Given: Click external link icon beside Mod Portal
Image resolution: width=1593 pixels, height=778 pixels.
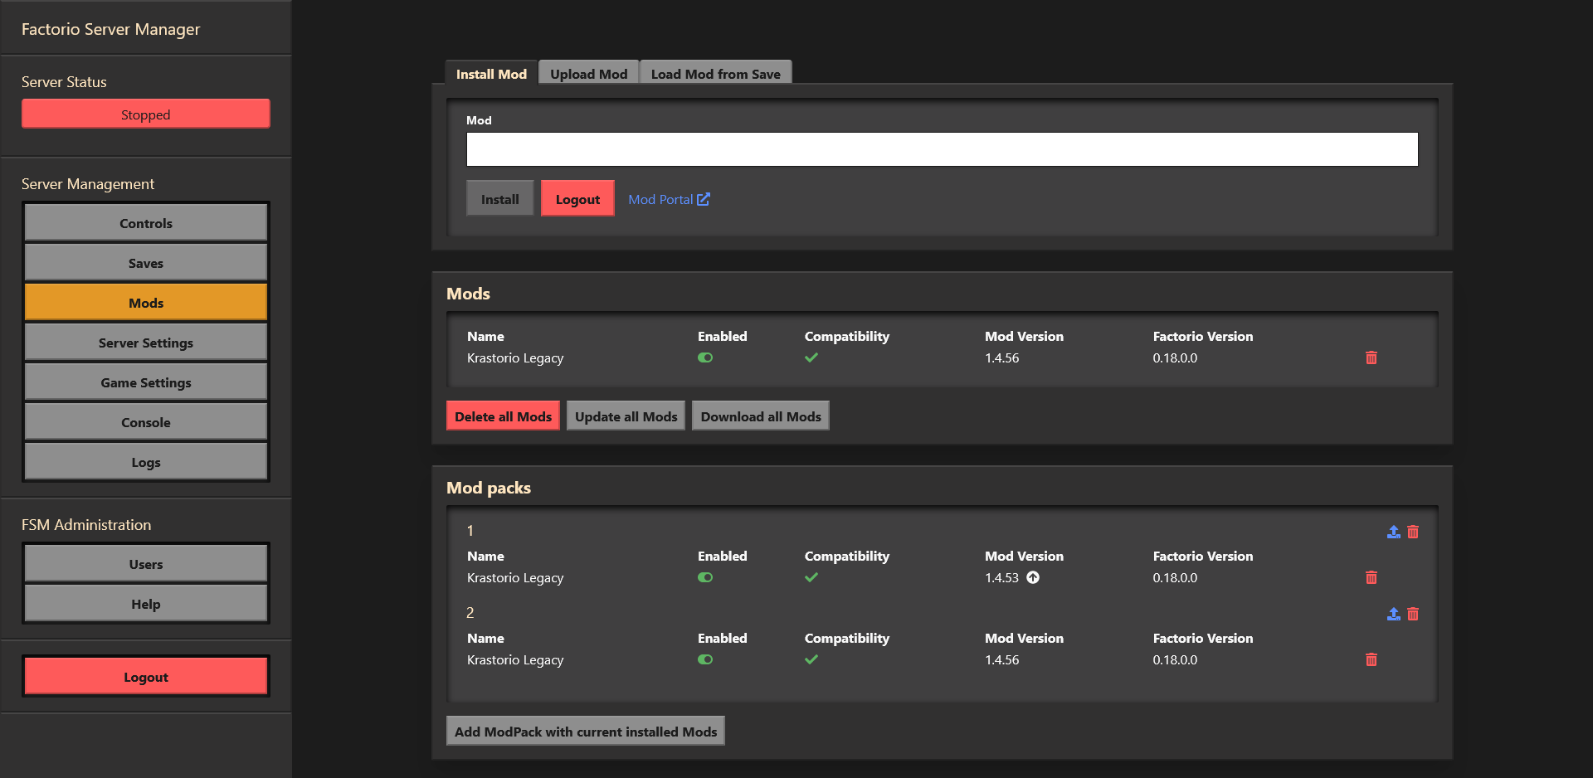Looking at the screenshot, I should tap(704, 199).
